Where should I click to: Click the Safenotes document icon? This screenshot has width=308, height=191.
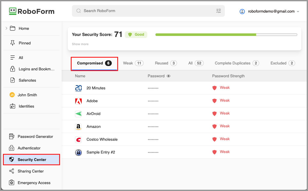click(x=13, y=80)
